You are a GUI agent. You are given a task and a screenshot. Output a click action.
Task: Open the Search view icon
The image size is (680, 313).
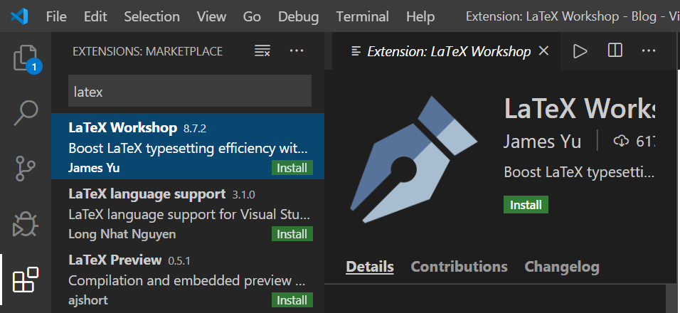click(x=26, y=112)
